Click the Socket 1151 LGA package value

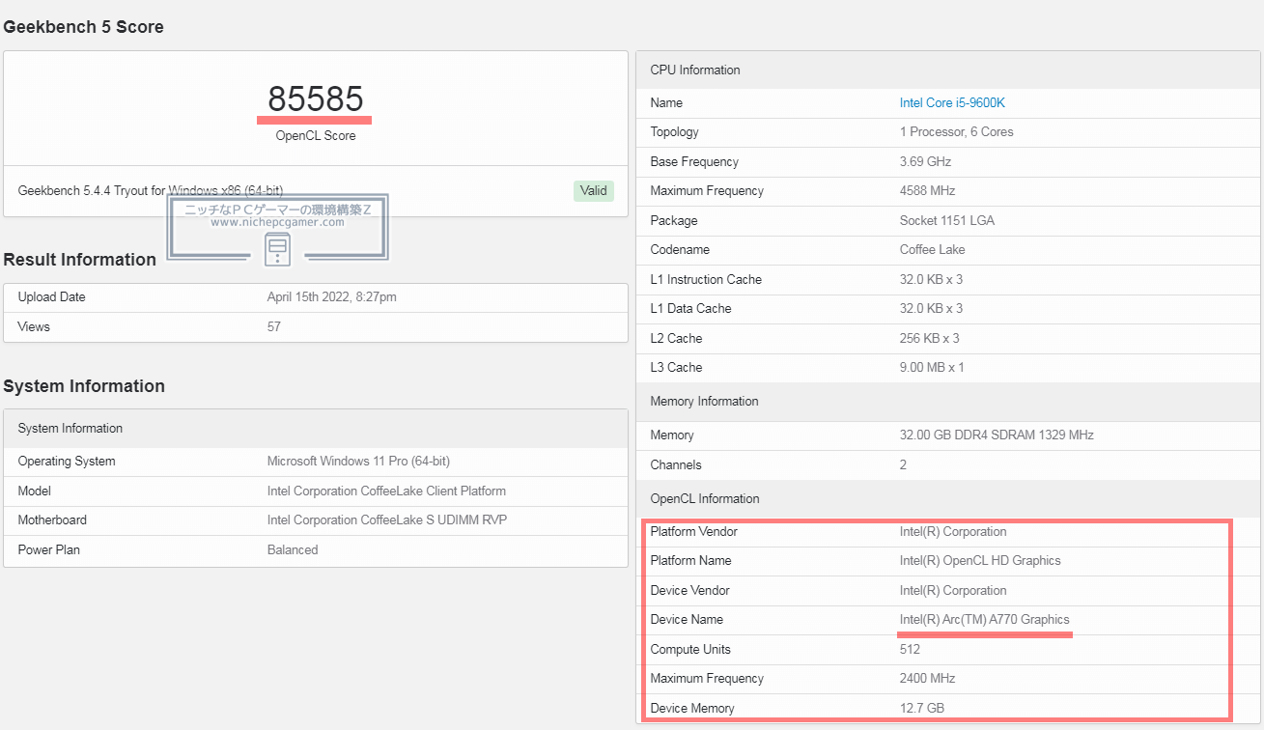947,220
